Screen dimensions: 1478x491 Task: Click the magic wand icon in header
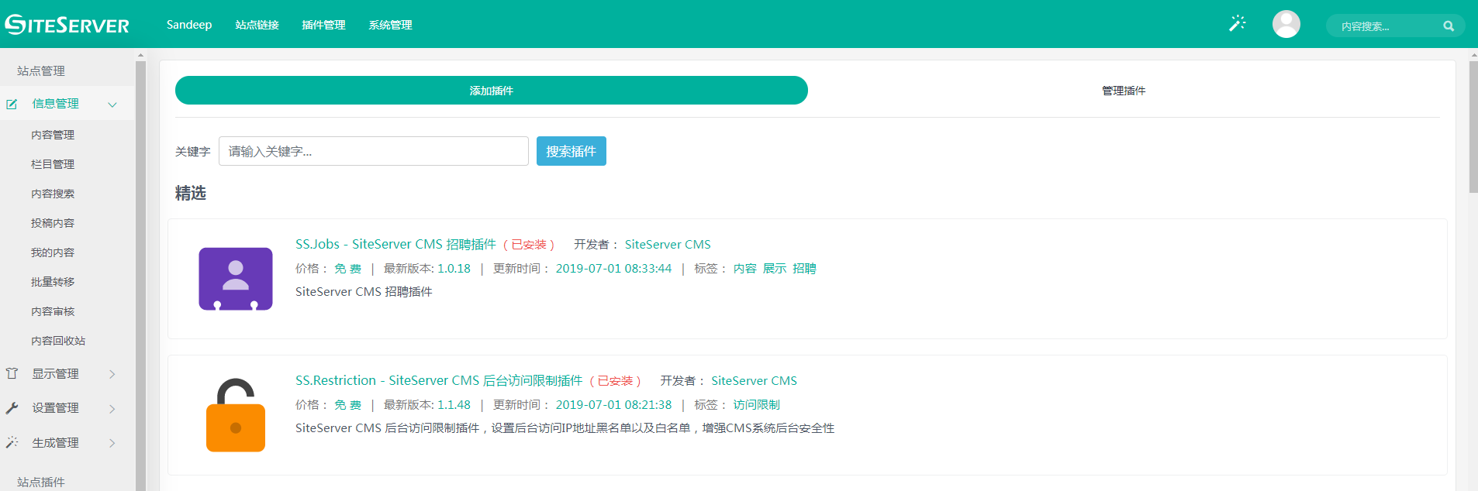[x=1237, y=24]
